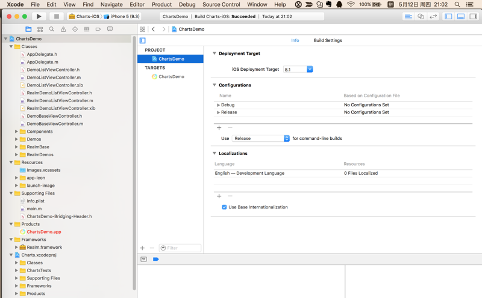Open the Debug navigator
Screen dimensions: 482x298
point(87,29)
